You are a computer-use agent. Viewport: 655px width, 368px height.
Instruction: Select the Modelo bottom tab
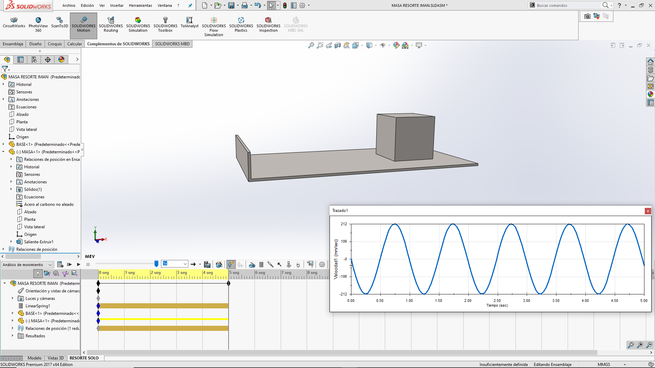pos(34,358)
